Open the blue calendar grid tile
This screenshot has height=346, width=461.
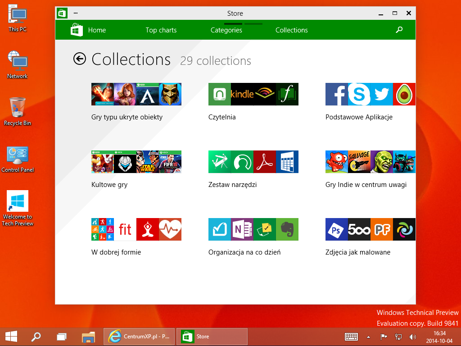[287, 162]
